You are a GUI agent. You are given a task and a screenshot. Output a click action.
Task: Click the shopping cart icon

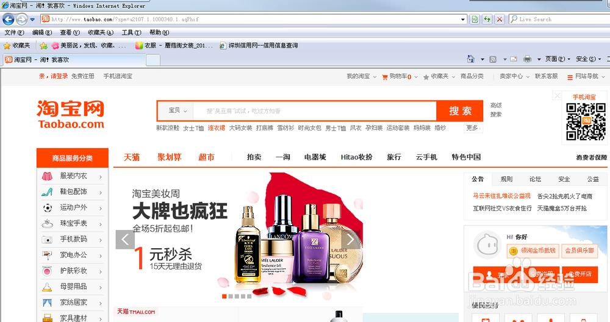click(x=385, y=77)
